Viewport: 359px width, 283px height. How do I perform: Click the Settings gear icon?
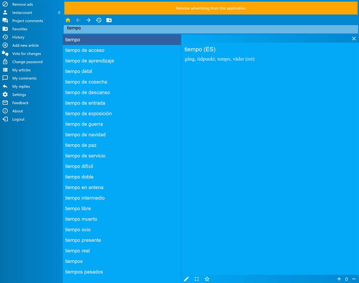pos(5,95)
